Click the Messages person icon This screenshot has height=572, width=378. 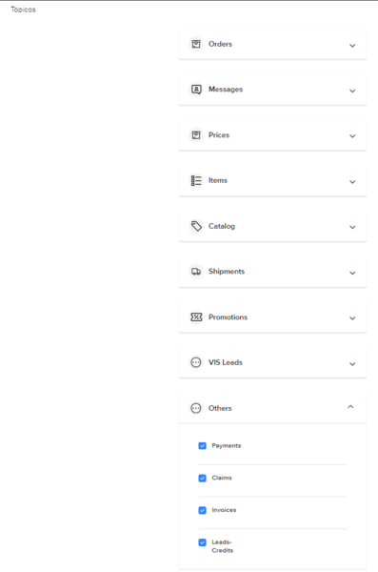pos(196,90)
